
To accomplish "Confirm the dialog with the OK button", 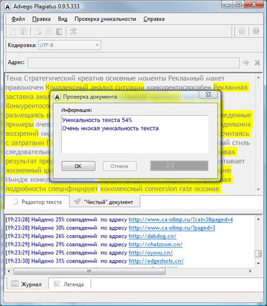I will coord(78,166).
